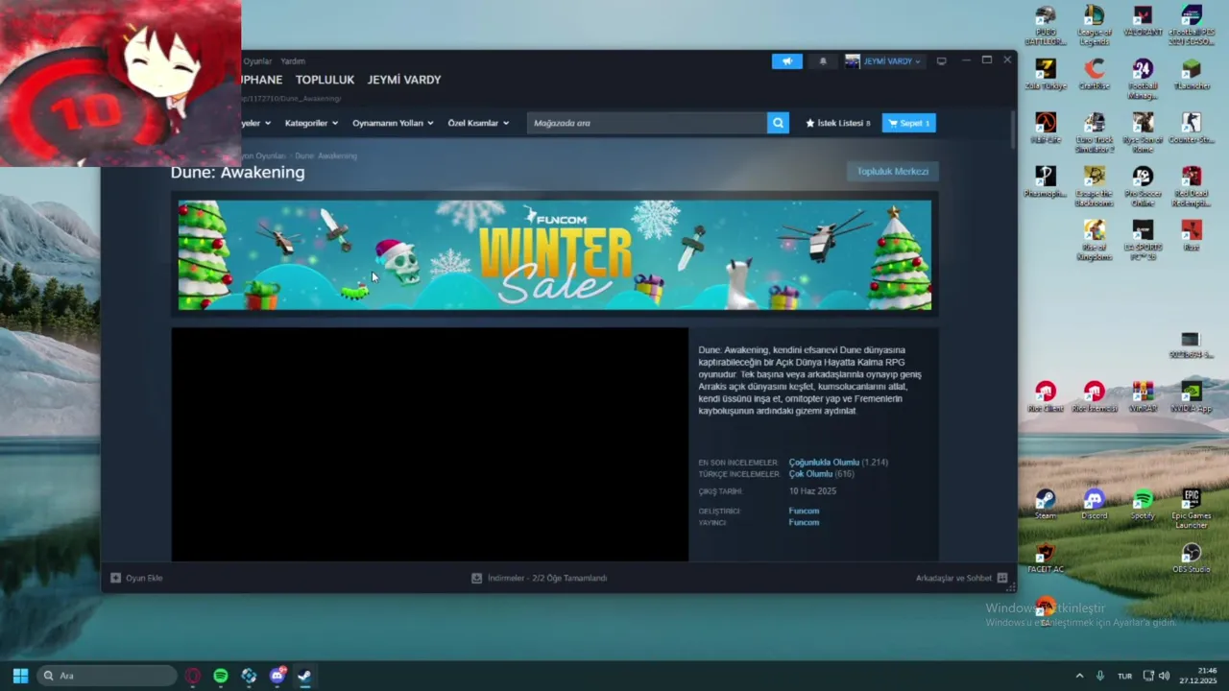
Task: Click the Dune: Awakening video player area
Action: tap(430, 444)
